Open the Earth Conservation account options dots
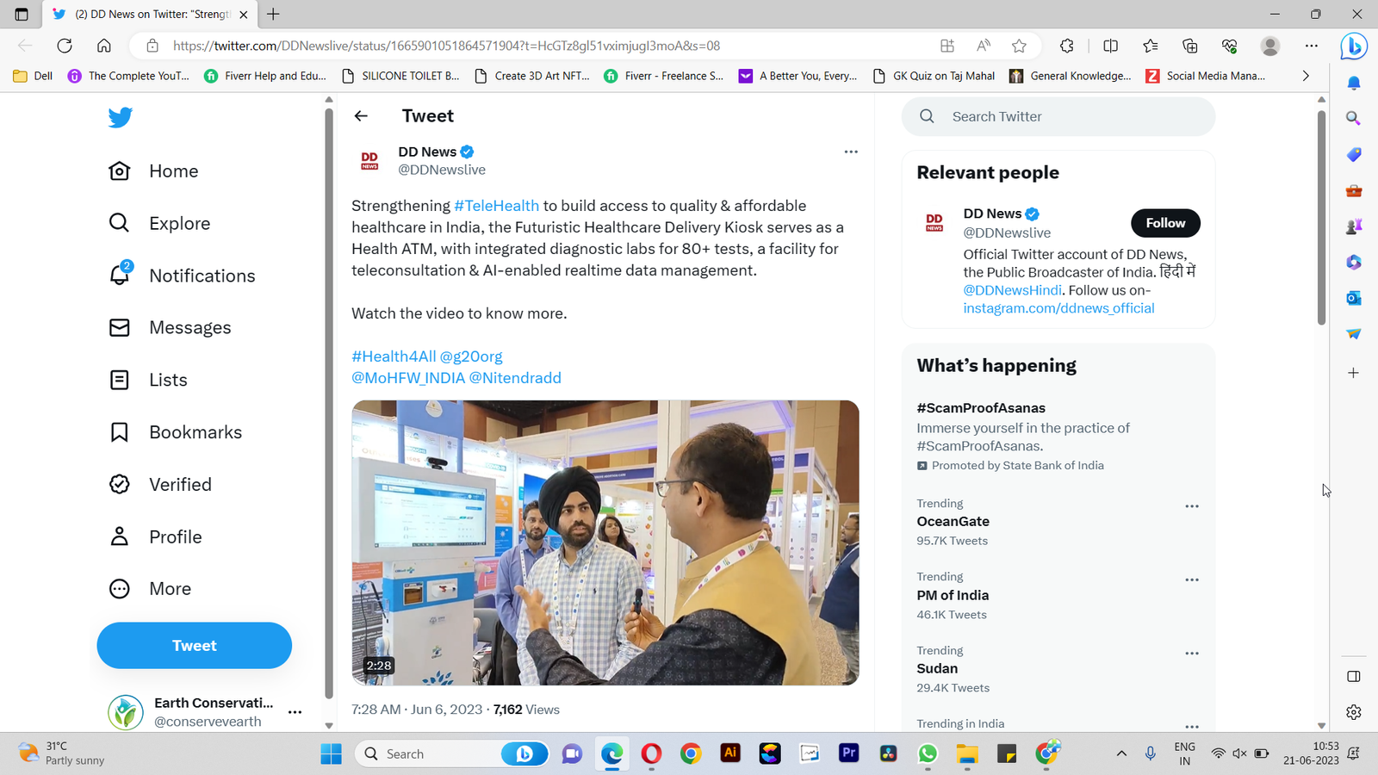Viewport: 1378px width, 775px height. click(295, 712)
